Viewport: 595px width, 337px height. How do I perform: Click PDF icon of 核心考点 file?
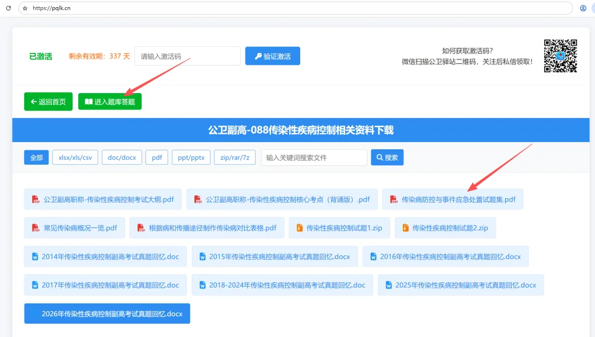coord(198,199)
